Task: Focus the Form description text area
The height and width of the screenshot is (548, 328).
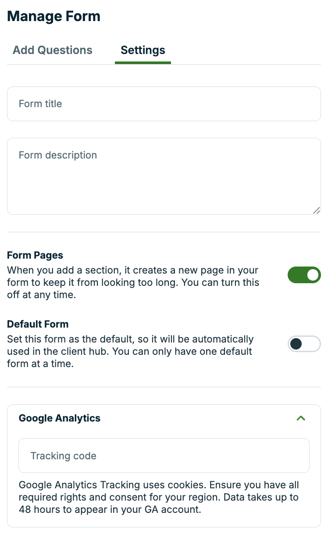Action: click(x=164, y=176)
